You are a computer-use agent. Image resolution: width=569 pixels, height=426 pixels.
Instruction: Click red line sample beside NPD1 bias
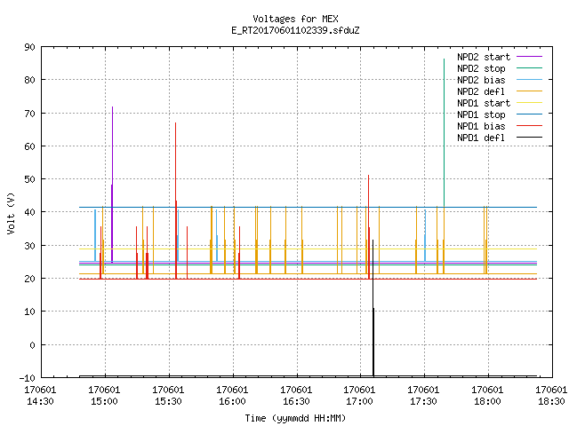[529, 126]
